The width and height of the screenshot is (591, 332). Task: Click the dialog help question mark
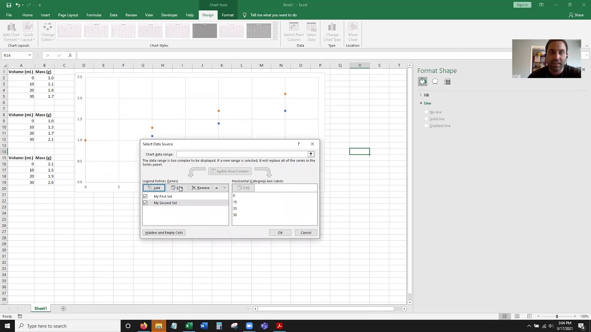tap(298, 144)
